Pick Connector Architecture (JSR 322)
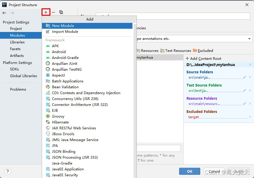Screen dimensions: 254x178 [x=87, y=104]
